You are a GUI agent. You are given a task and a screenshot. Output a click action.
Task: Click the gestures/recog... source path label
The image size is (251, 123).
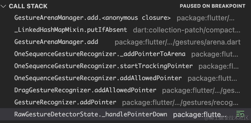pyautogui.click(x=180, y=103)
